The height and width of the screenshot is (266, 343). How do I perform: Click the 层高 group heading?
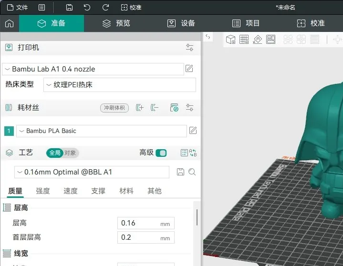coord(21,208)
